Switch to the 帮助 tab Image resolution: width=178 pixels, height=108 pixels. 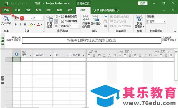(x=70, y=10)
